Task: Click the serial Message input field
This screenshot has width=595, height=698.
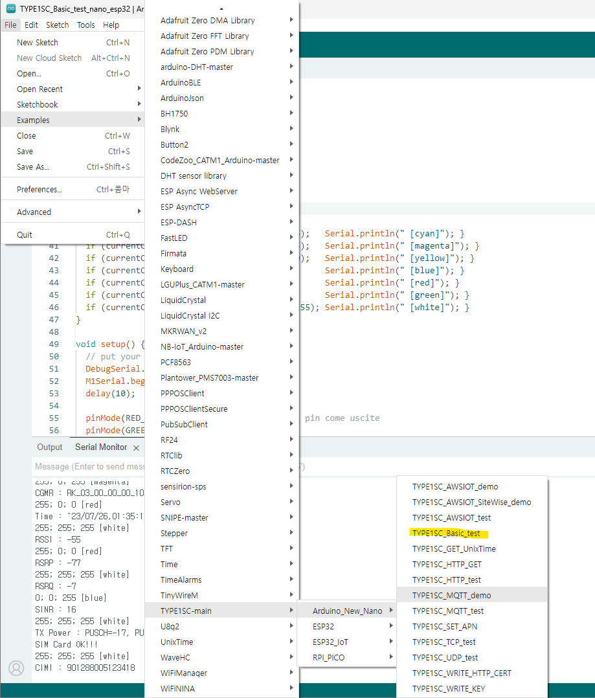Action: (89, 466)
